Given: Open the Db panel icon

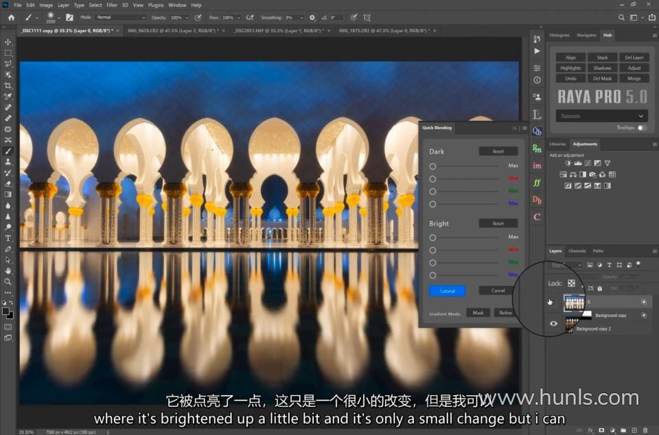Looking at the screenshot, I should coord(537,200).
